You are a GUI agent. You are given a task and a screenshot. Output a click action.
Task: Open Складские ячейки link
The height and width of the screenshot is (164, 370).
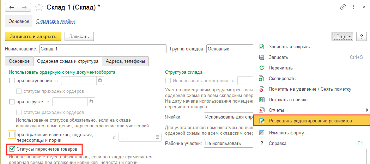55,22
